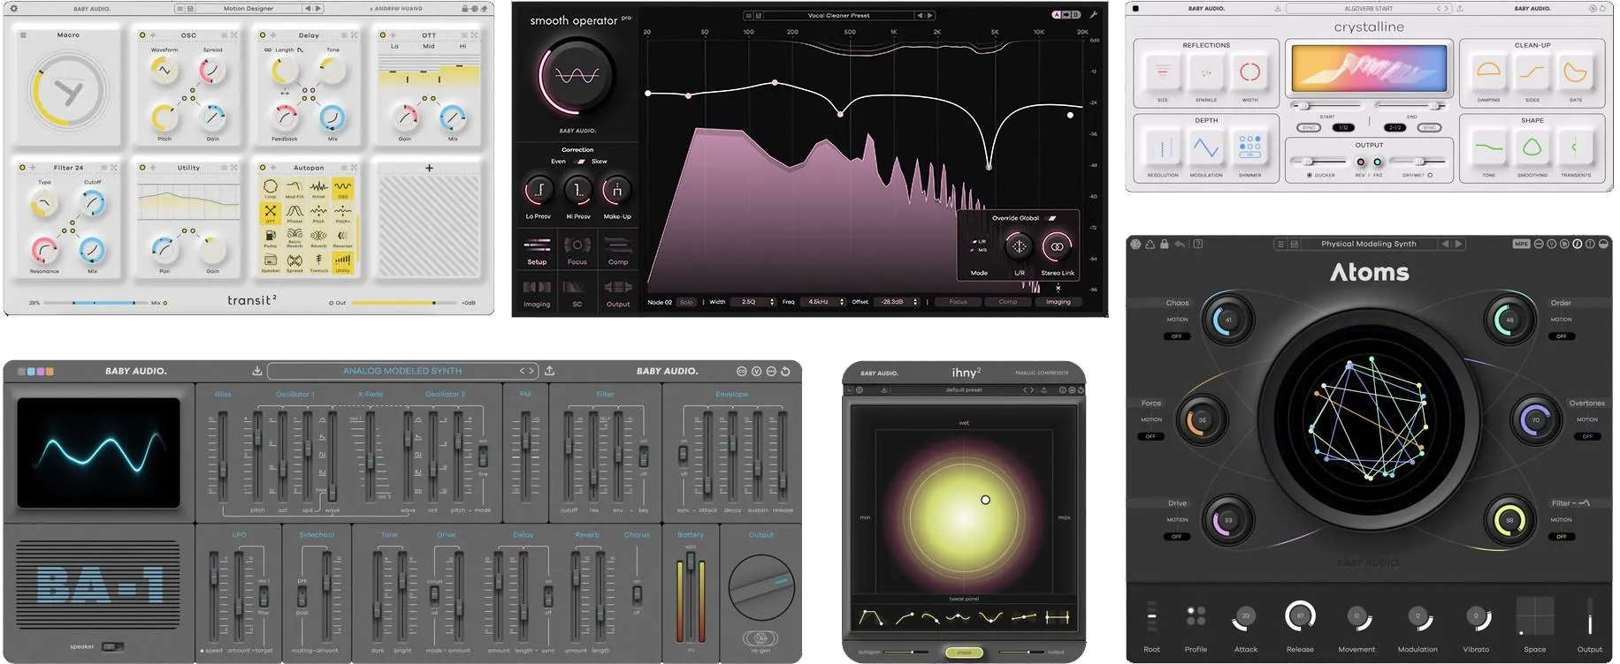Open Output tab in Smooth Operator
This screenshot has width=1620, height=664.
click(x=618, y=293)
